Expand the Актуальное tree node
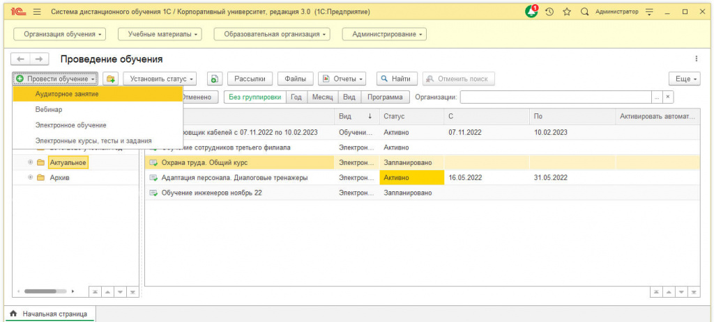Image resolution: width=714 pixels, height=322 pixels. coord(30,162)
